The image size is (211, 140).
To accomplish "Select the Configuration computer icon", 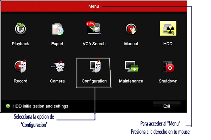I will coord(94,66).
